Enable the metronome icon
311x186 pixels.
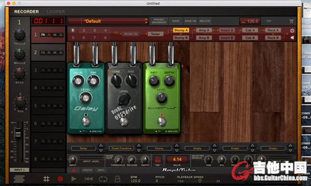pyautogui.click(x=117, y=179)
